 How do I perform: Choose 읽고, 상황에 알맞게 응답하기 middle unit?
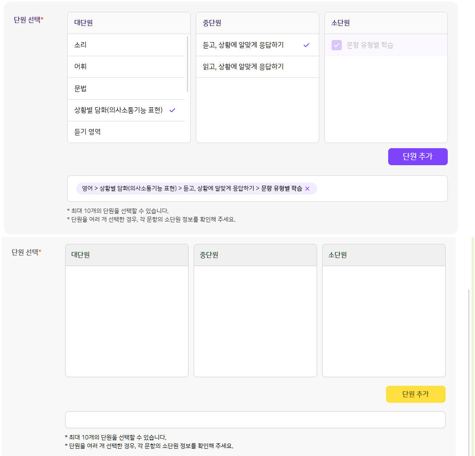click(257, 67)
